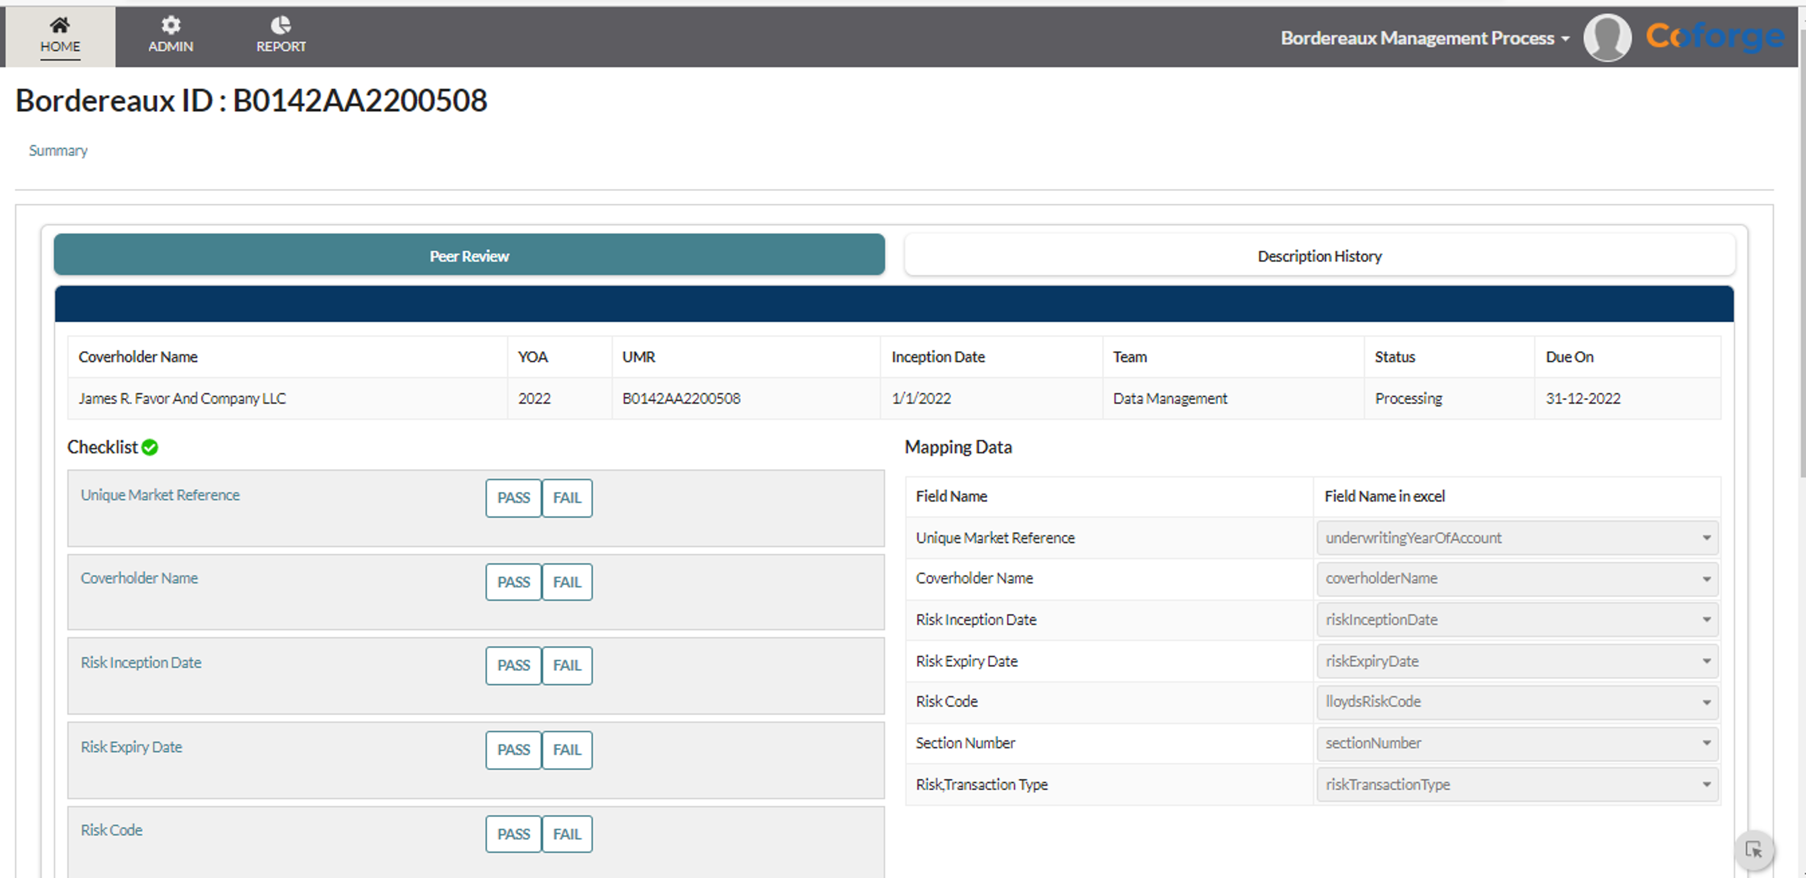1806x878 pixels.
Task: Mark Coverholder Name as PASS
Action: click(x=513, y=582)
